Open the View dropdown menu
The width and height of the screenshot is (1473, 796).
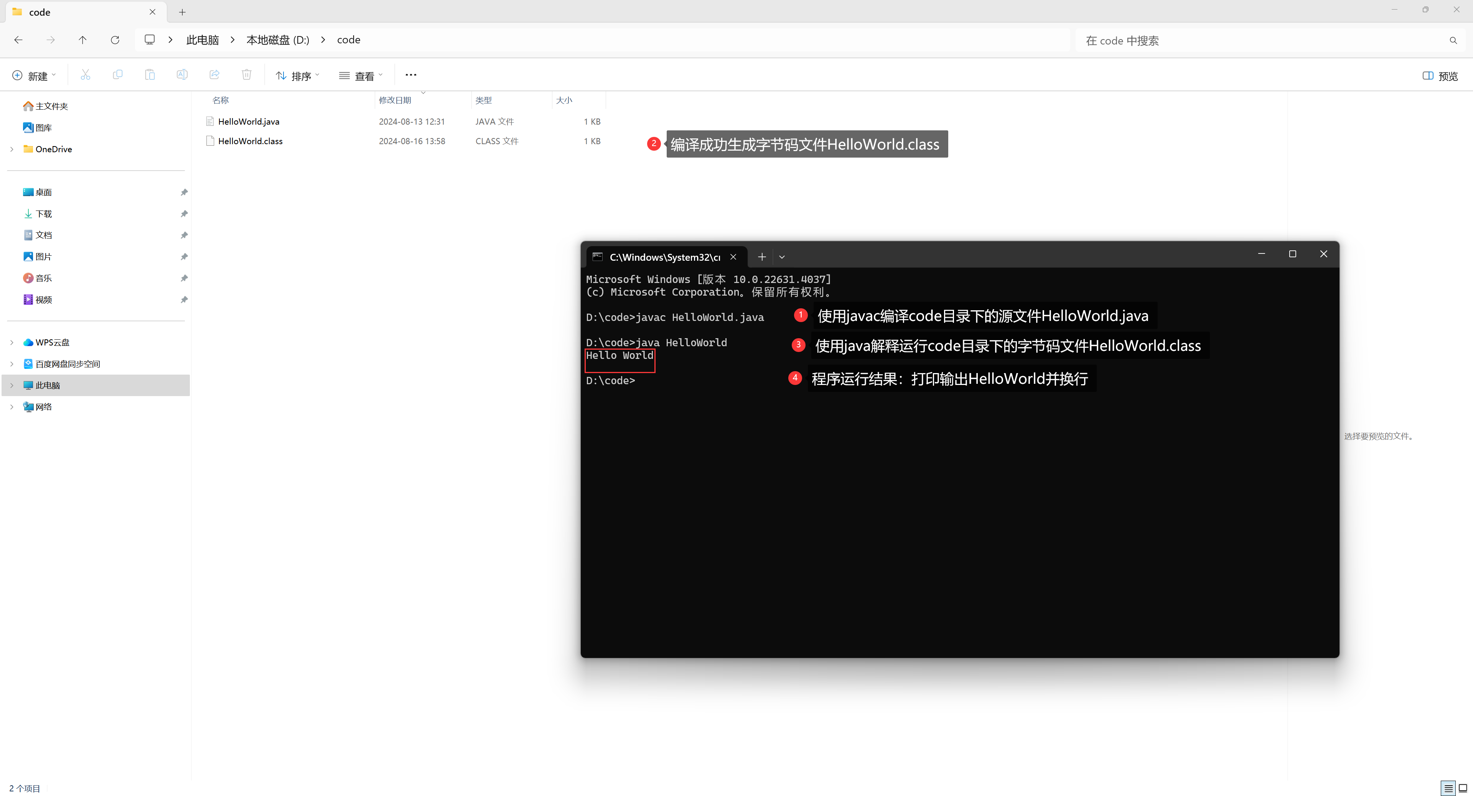coord(361,76)
